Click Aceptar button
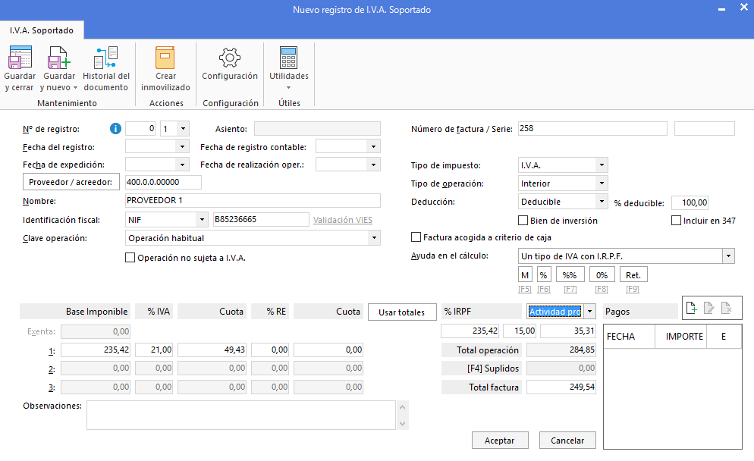This screenshot has width=754, height=461. (500, 441)
